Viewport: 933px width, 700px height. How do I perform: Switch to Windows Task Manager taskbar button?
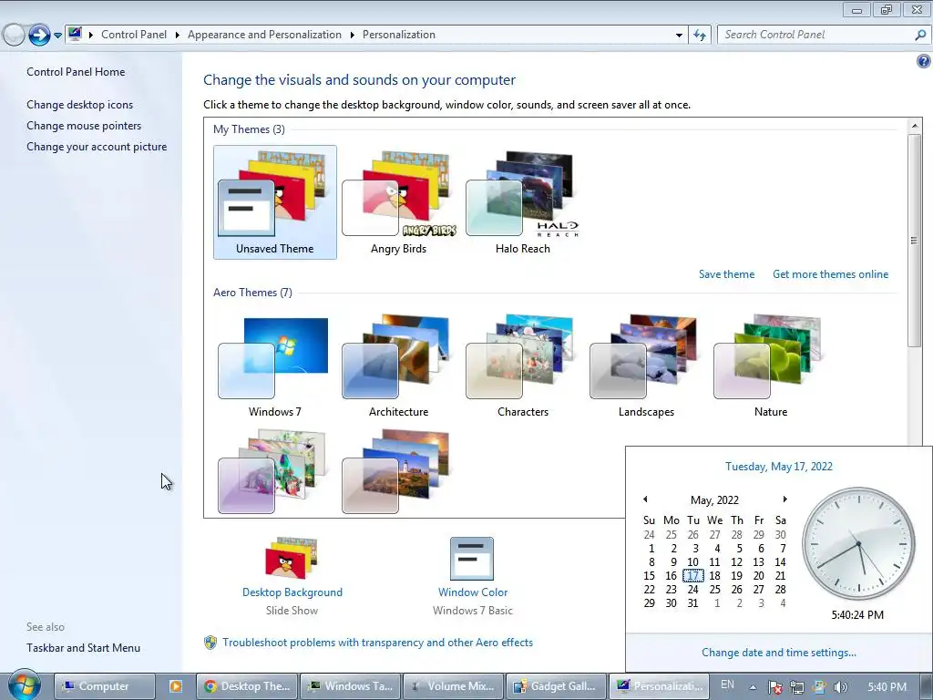pos(350,686)
